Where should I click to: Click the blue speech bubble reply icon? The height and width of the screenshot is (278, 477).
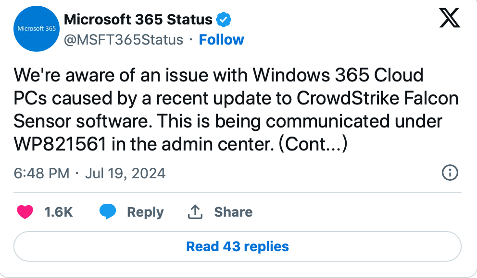[108, 211]
